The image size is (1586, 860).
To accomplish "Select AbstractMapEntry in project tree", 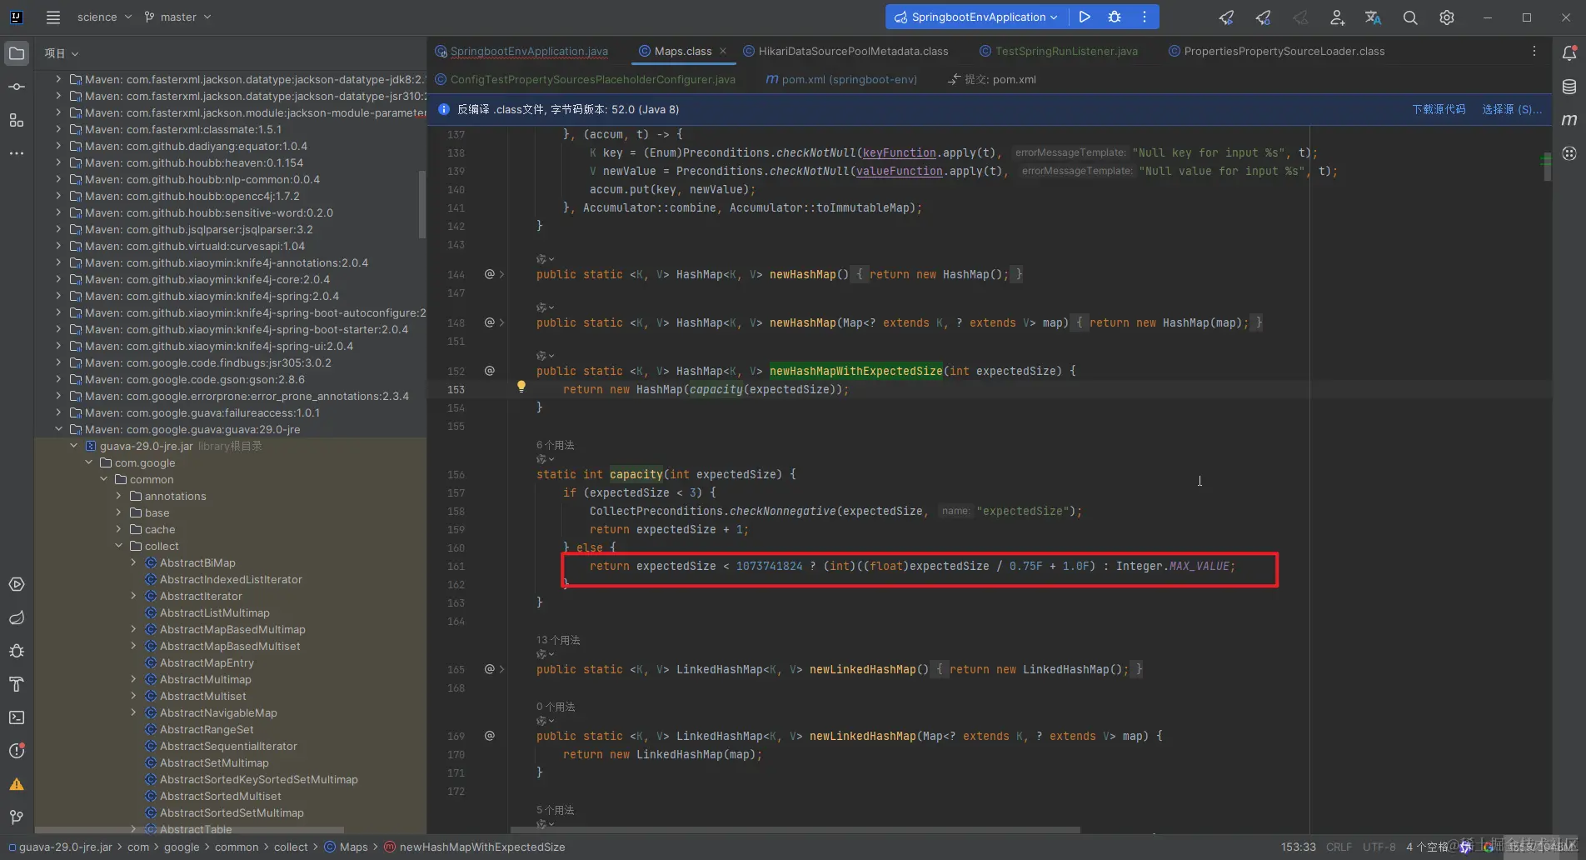I will pos(207,662).
